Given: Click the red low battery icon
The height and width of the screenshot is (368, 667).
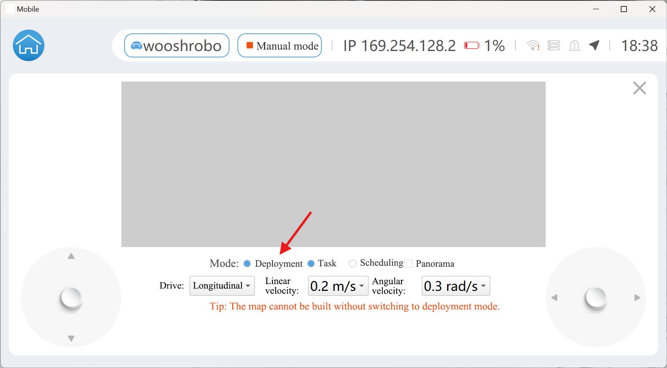Looking at the screenshot, I should 472,45.
